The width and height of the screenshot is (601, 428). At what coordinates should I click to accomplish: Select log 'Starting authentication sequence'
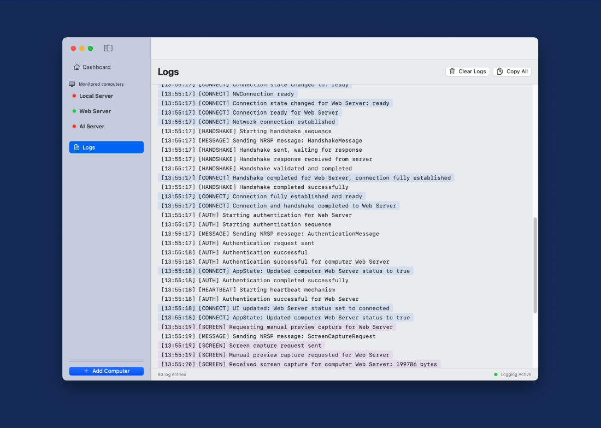[246, 224]
